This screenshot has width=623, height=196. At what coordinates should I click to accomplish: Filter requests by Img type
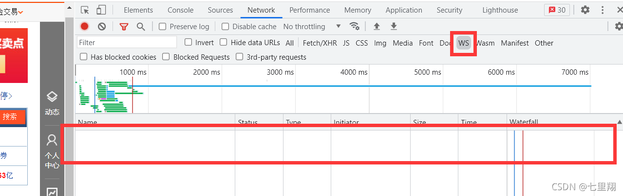pos(380,43)
